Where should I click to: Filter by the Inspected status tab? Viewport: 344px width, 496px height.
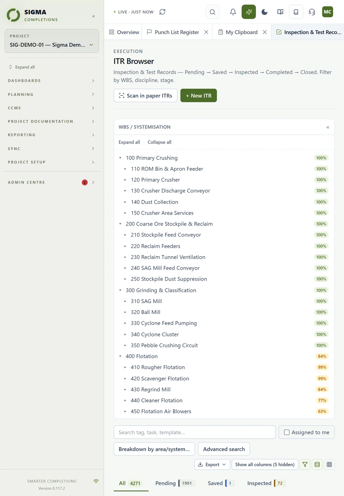pyautogui.click(x=266, y=483)
